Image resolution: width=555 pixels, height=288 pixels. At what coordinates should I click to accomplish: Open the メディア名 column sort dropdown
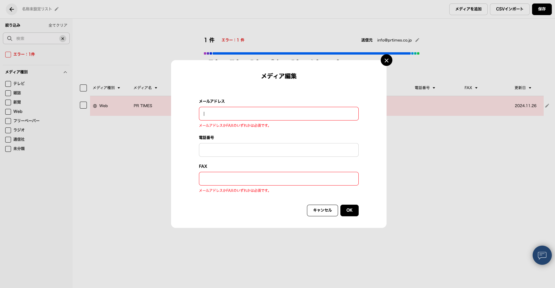[x=156, y=88]
